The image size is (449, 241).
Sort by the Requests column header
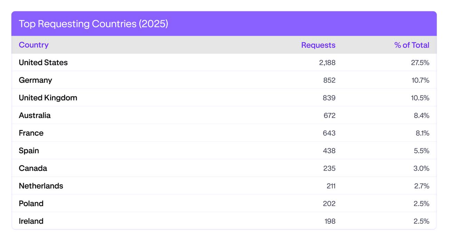318,45
